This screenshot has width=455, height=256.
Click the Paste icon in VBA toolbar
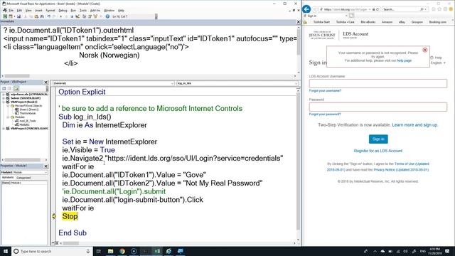coord(36,16)
